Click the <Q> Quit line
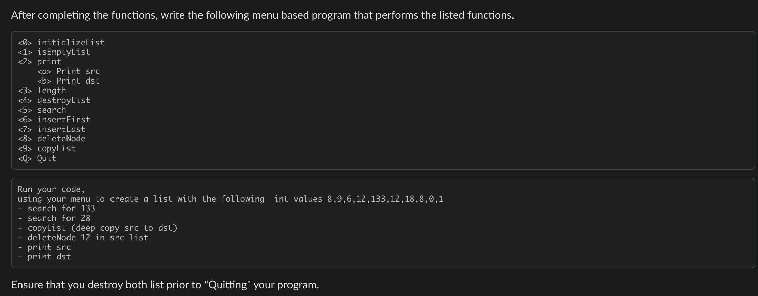758x296 pixels. tap(37, 158)
